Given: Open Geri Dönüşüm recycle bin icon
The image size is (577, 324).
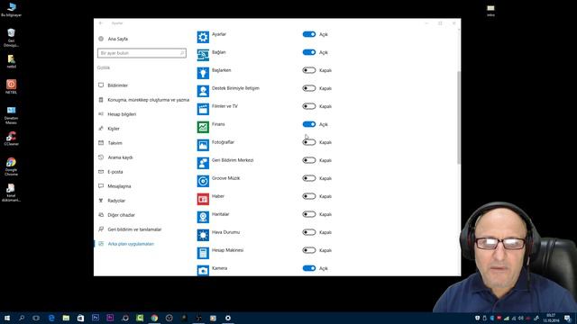Looking at the screenshot, I should click(11, 38).
